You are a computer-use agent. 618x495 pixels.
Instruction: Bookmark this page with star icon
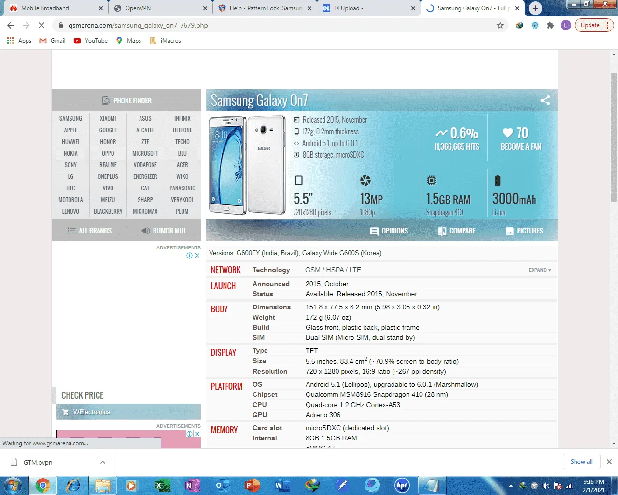point(500,25)
